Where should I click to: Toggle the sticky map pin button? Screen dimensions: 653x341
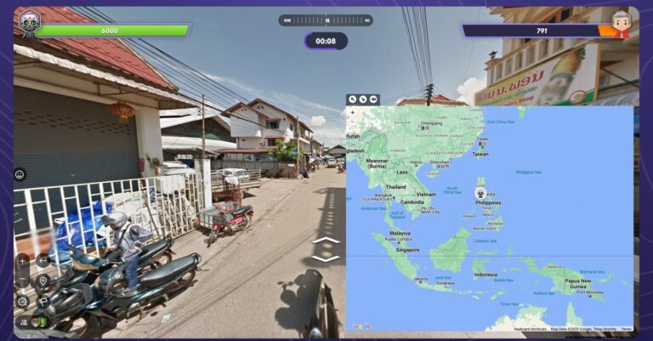tap(374, 99)
